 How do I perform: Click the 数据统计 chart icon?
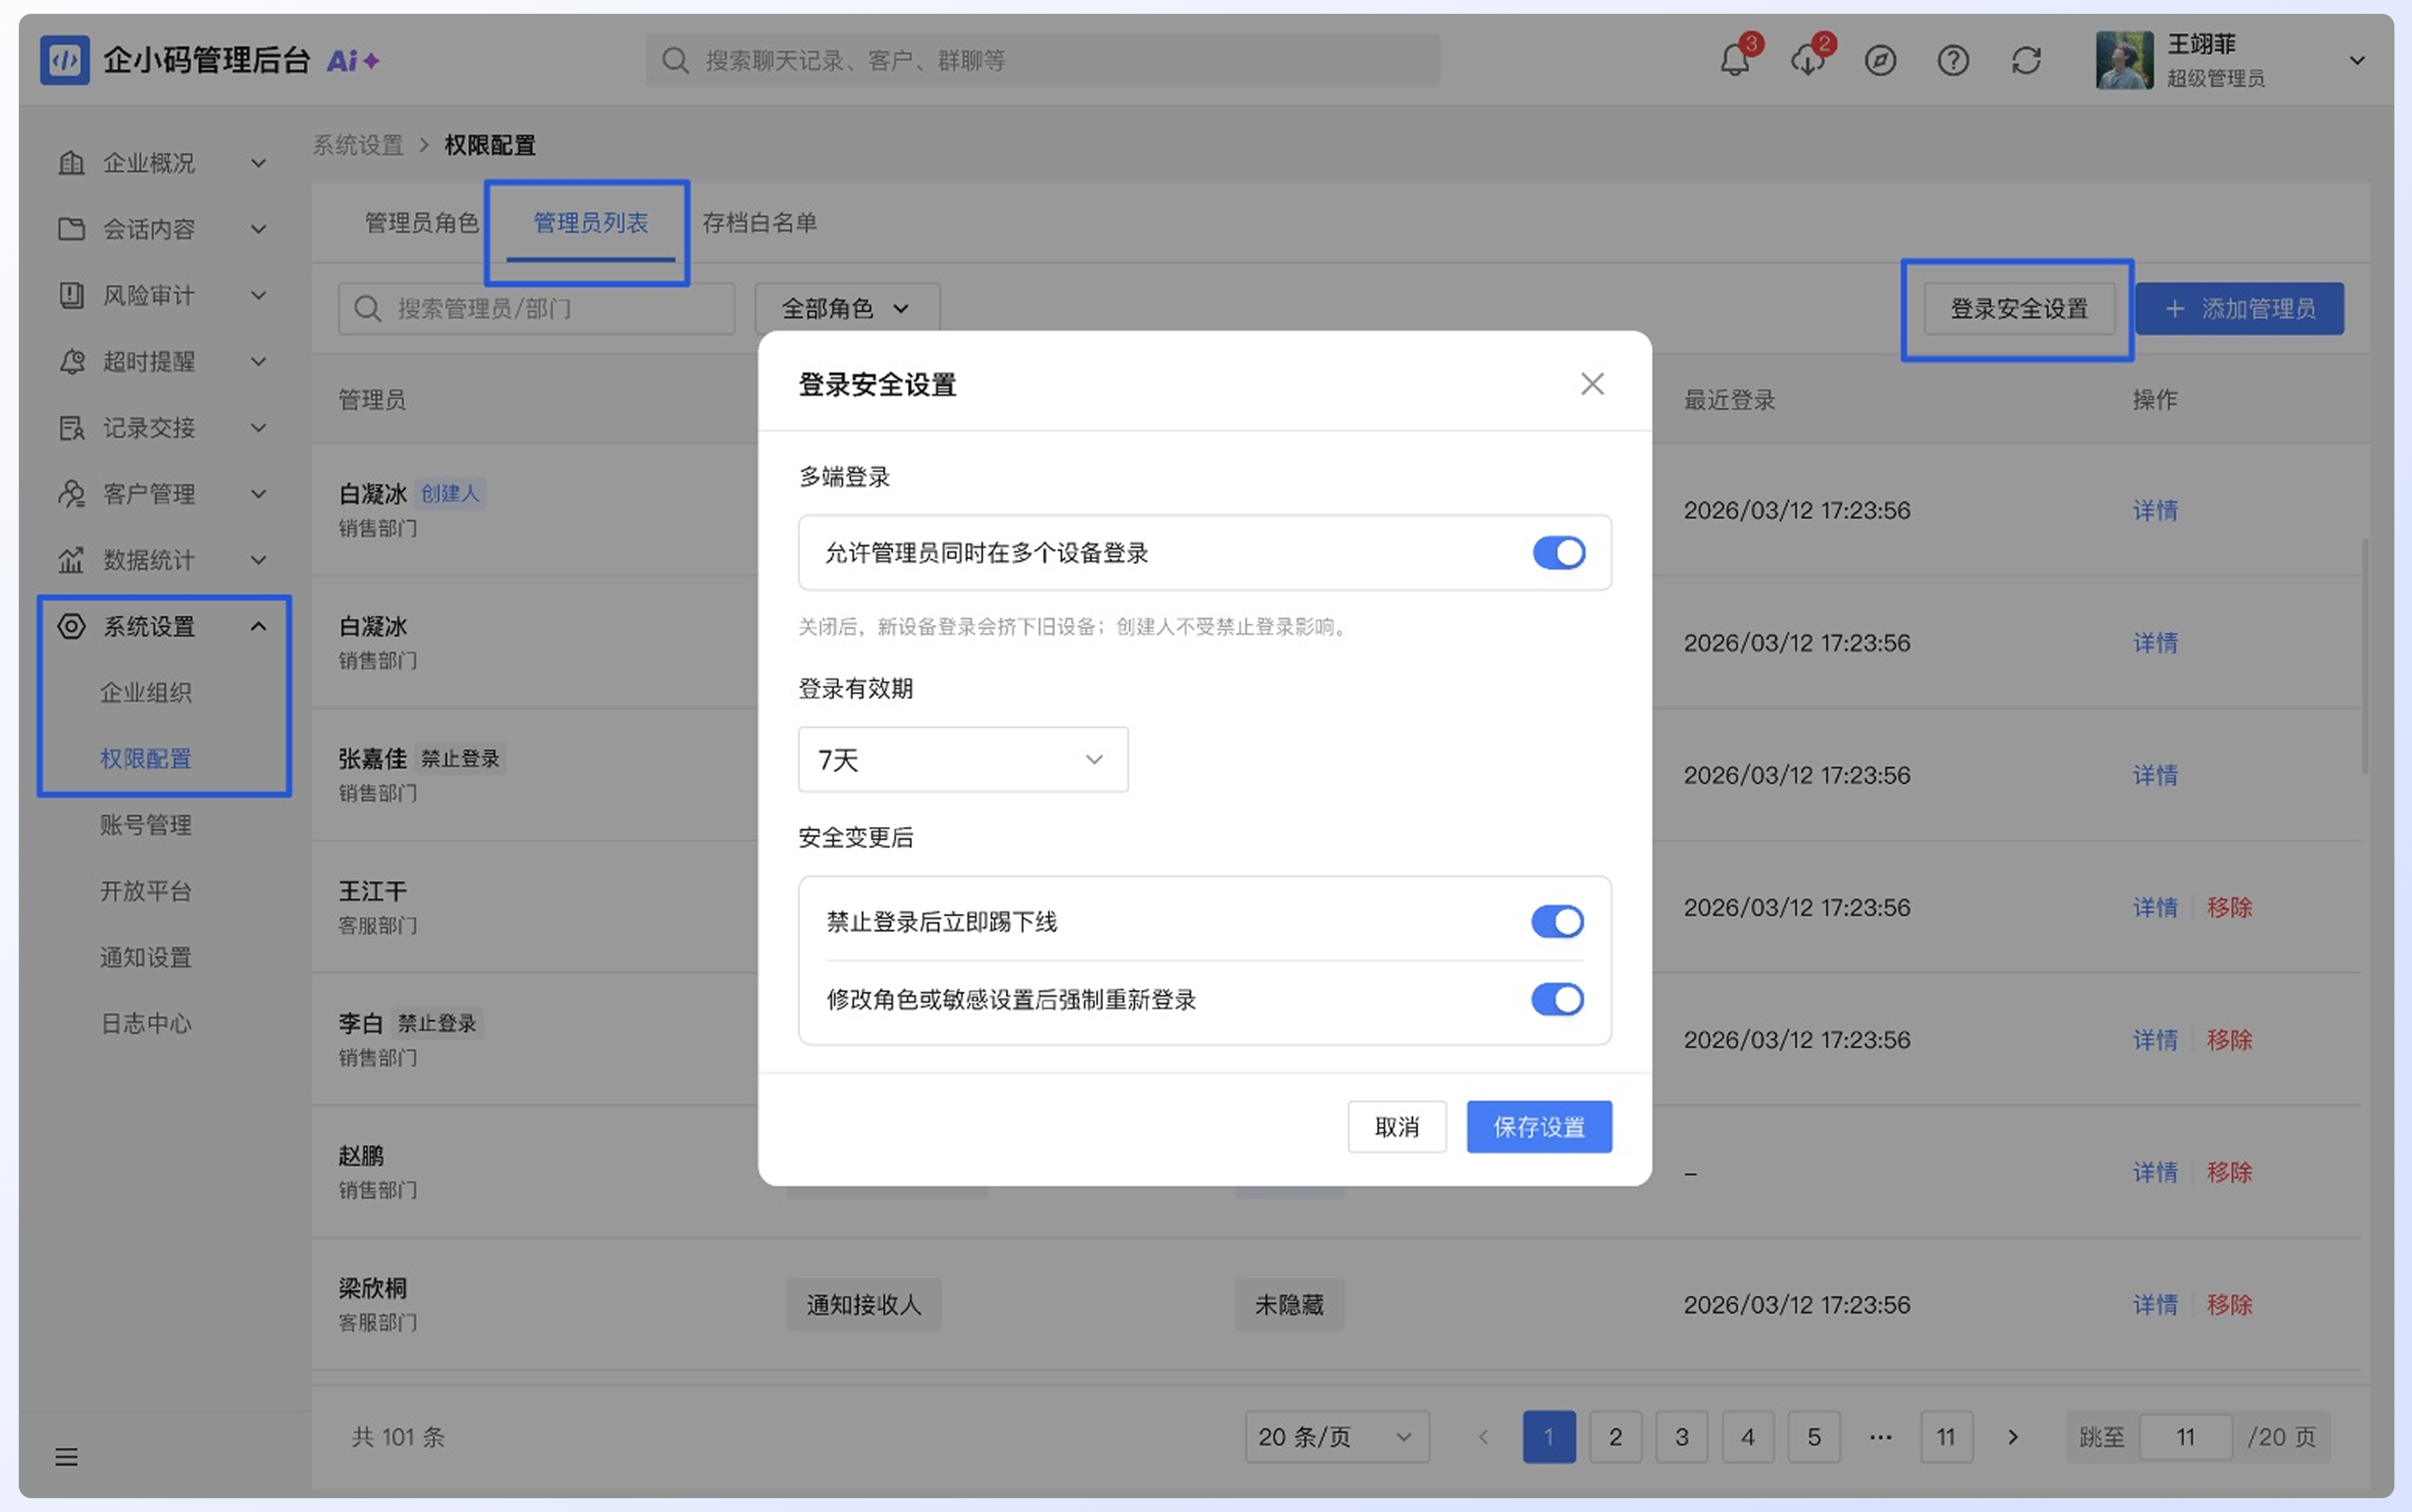coord(71,560)
